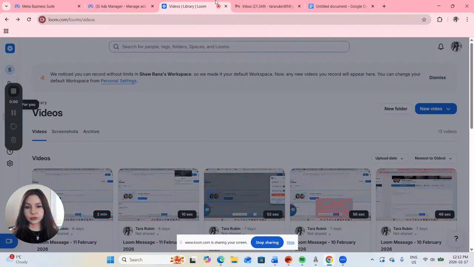Open the tab search dropdown arrow
474x267 pixels.
(6, 6)
